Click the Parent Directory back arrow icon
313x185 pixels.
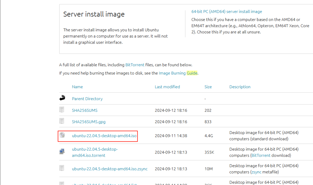(x=62, y=98)
